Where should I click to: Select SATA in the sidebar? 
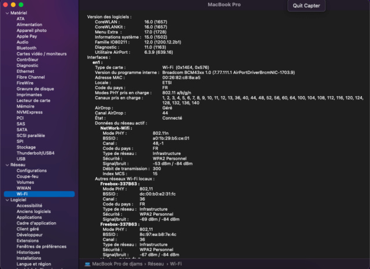coord(22,130)
